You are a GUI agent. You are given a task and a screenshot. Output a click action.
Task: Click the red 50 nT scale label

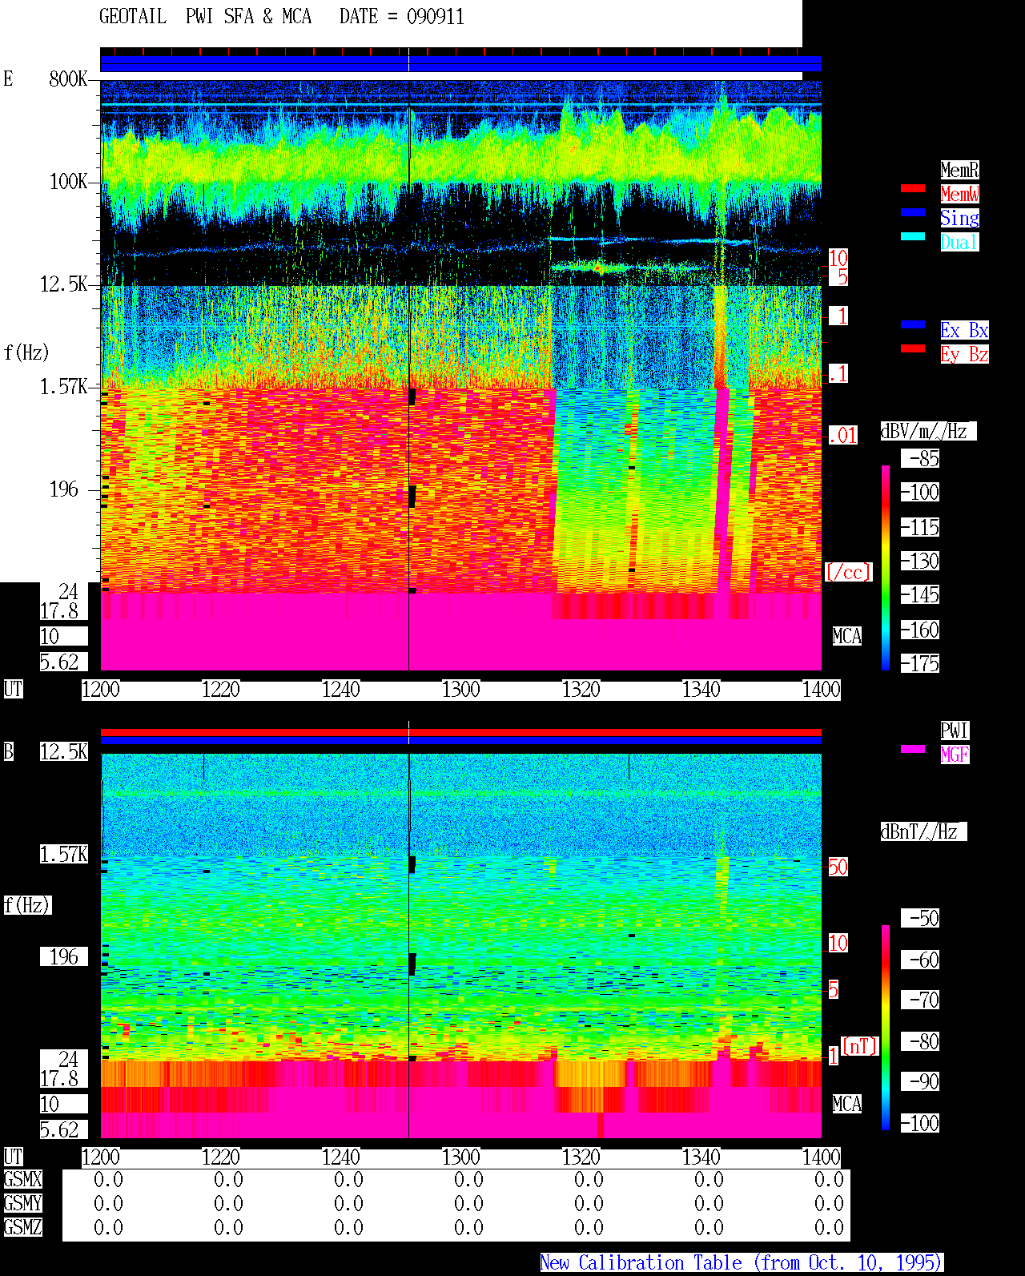[838, 867]
